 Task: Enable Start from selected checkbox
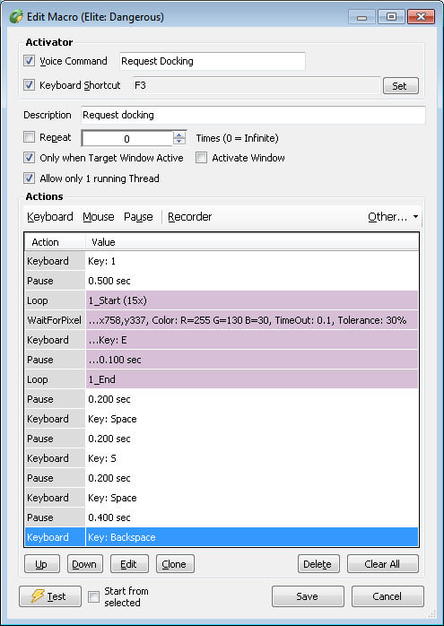click(x=93, y=597)
